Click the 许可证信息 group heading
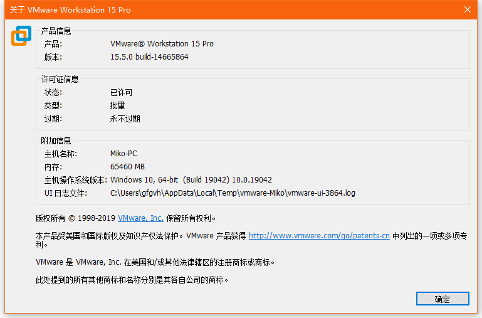 (60, 79)
